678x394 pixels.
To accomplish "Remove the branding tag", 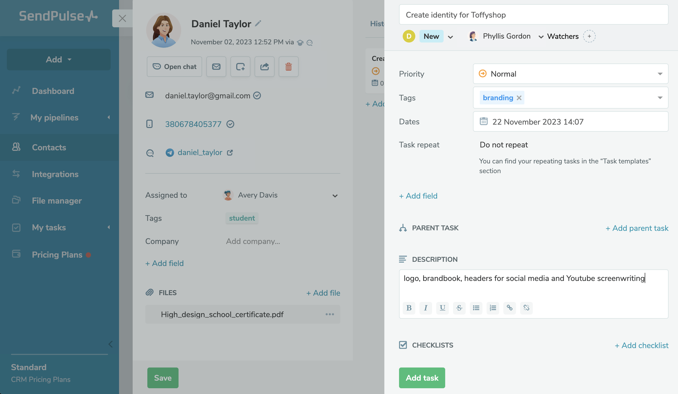I will coord(519,98).
